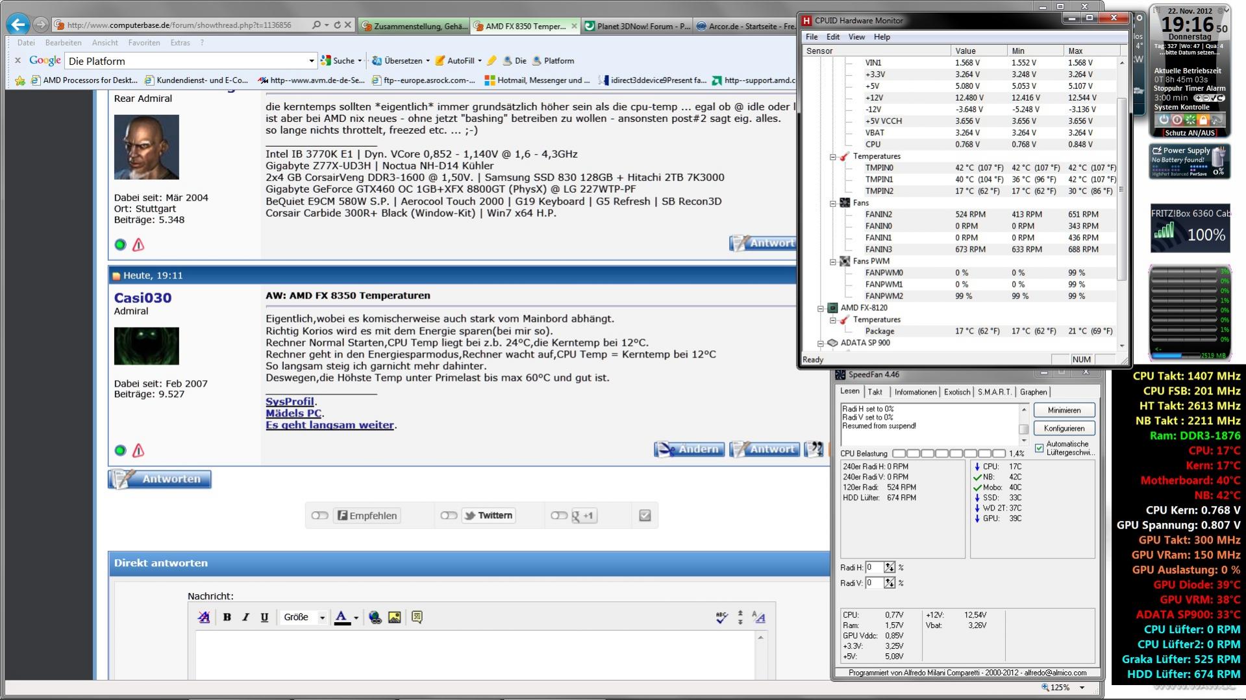The width and height of the screenshot is (1246, 700).
Task: Click the Minimieren button in SpeedFan
Action: (1064, 410)
